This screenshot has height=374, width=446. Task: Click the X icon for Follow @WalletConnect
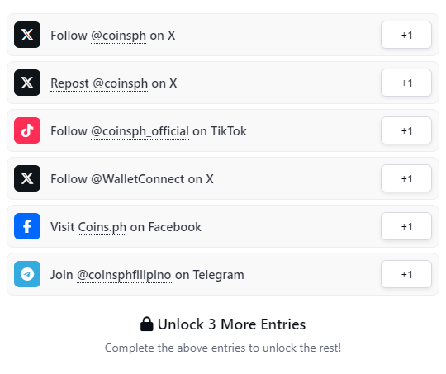27,178
